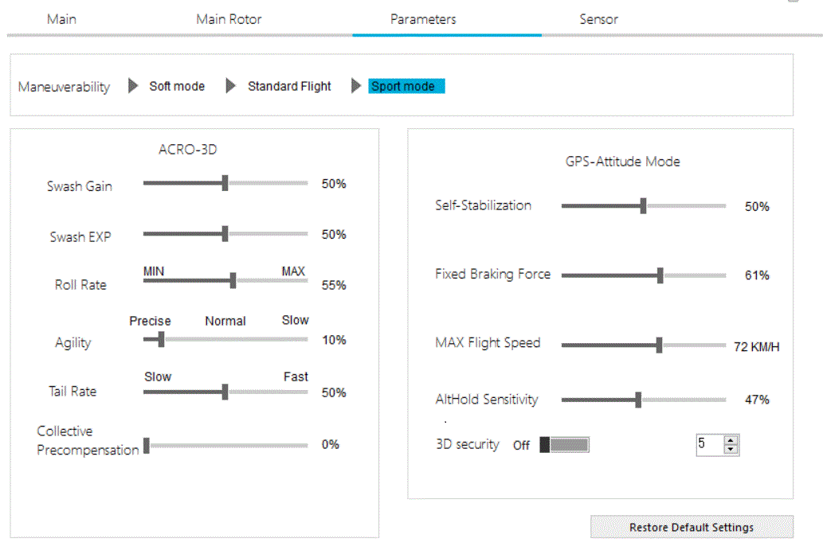Click the MAX Flight Speed slider handle
This screenshot has width=823, height=558.
click(x=660, y=345)
